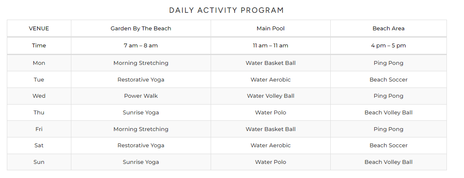Select the VENUE header cell
Screen dimensions: 464x178
click(x=39, y=29)
